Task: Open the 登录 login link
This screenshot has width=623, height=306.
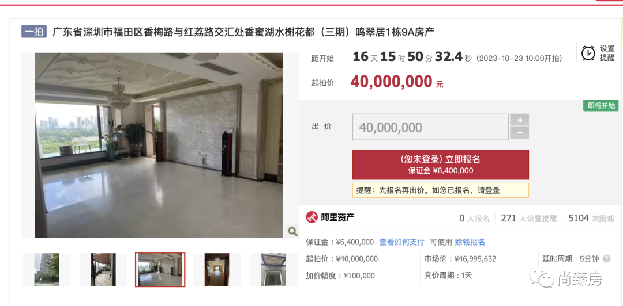Action: pyautogui.click(x=492, y=190)
